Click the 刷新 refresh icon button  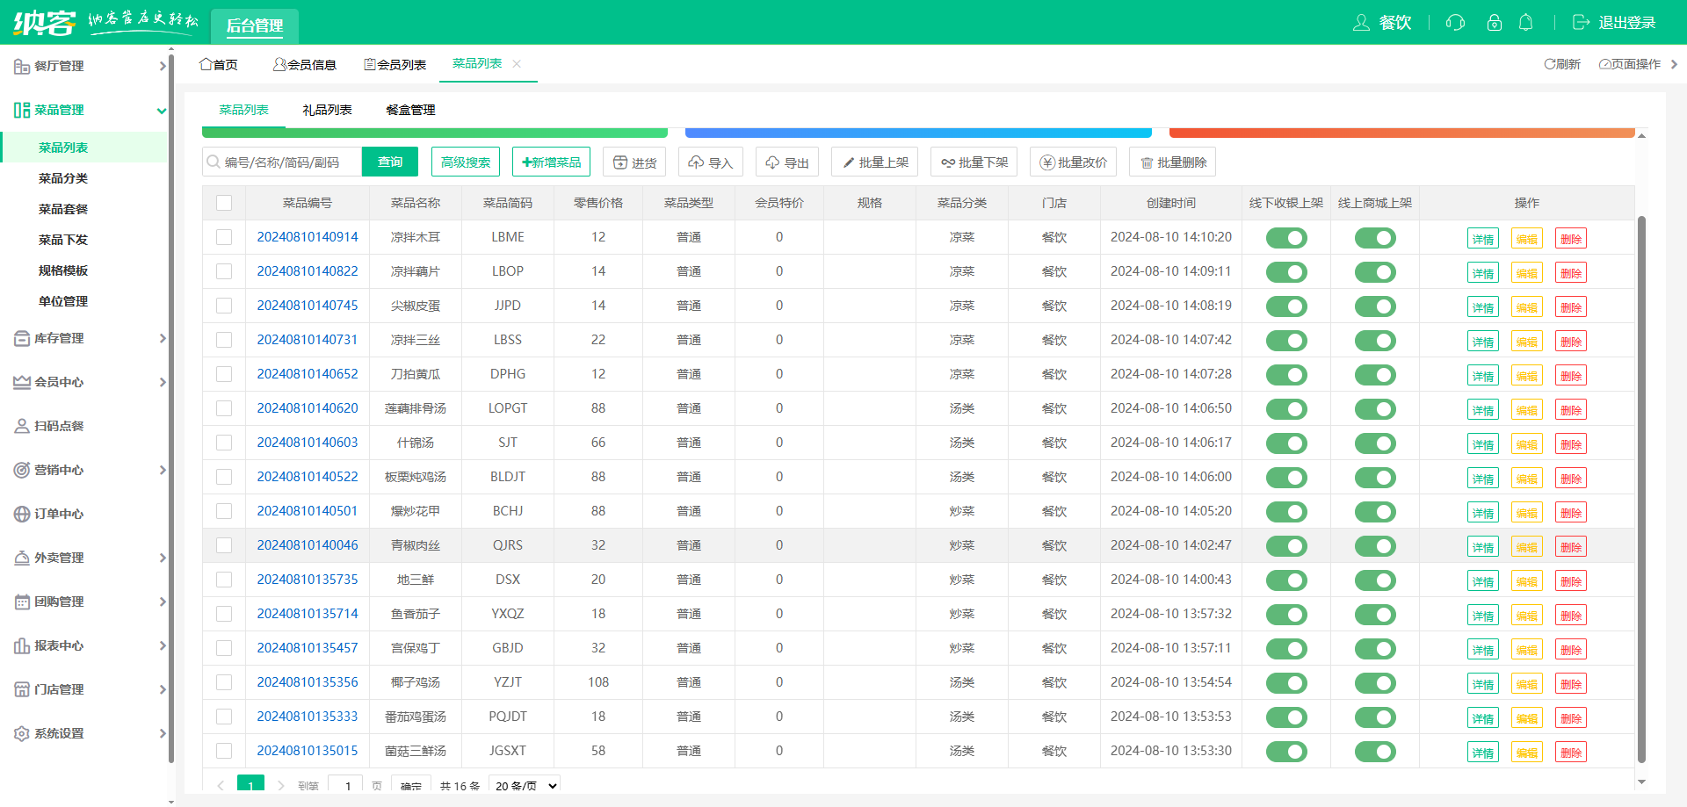point(1562,64)
